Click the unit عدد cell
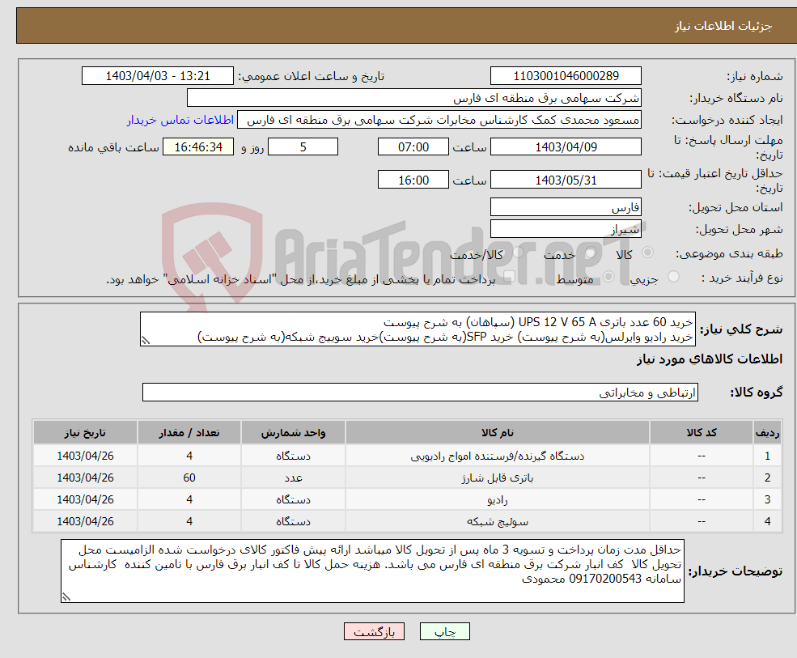Viewport: 797px width, 658px height. [293, 478]
